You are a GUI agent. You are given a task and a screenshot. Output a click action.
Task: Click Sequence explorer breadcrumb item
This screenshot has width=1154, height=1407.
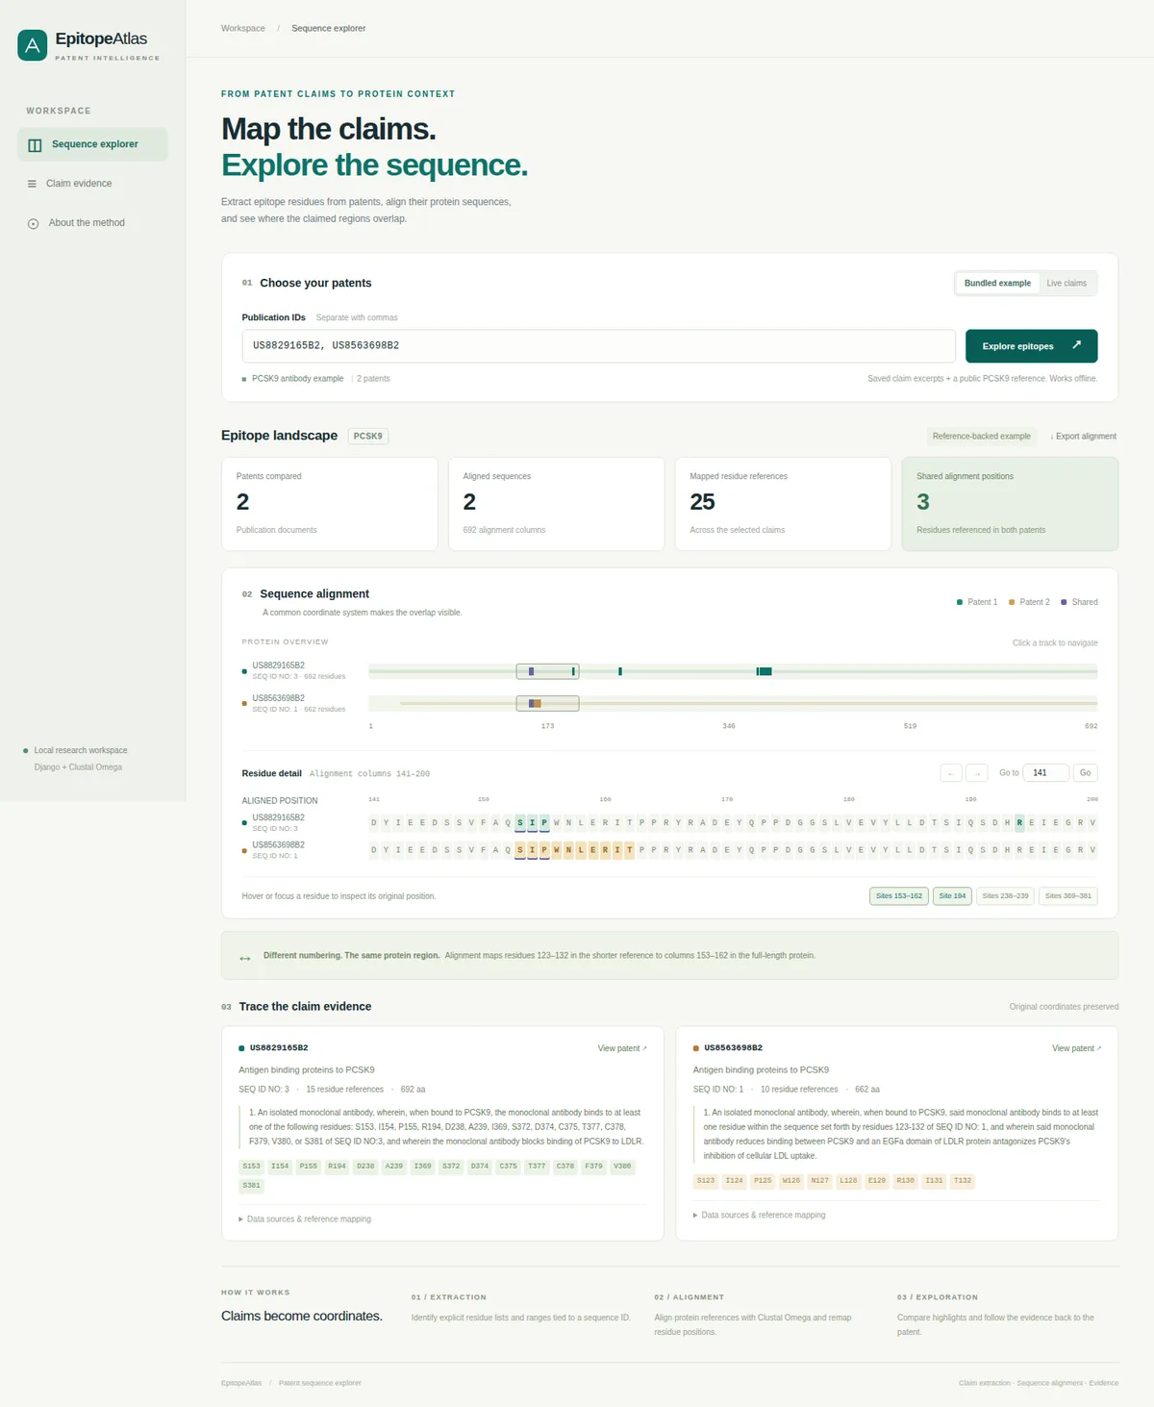pyautogui.click(x=329, y=28)
